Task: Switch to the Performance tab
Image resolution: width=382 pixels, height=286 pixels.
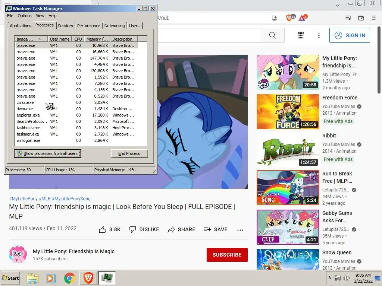Action: 88,26
